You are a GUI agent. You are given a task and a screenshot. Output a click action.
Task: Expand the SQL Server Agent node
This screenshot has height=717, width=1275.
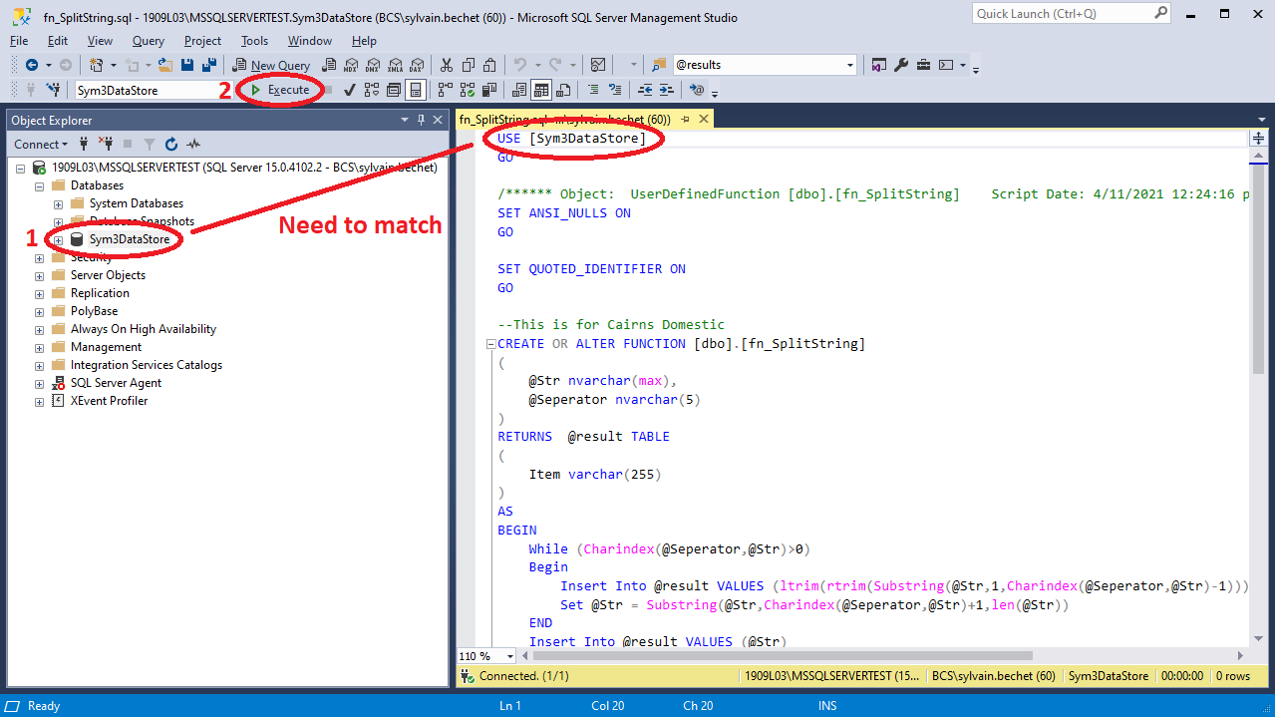(39, 383)
